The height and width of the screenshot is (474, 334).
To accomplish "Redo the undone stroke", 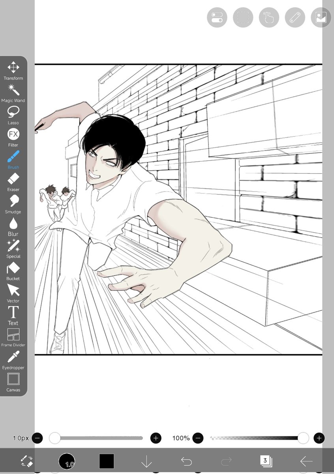I will click(x=226, y=461).
